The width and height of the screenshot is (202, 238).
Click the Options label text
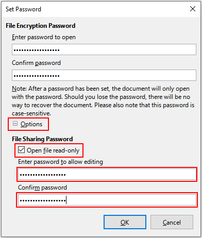pos(31,124)
